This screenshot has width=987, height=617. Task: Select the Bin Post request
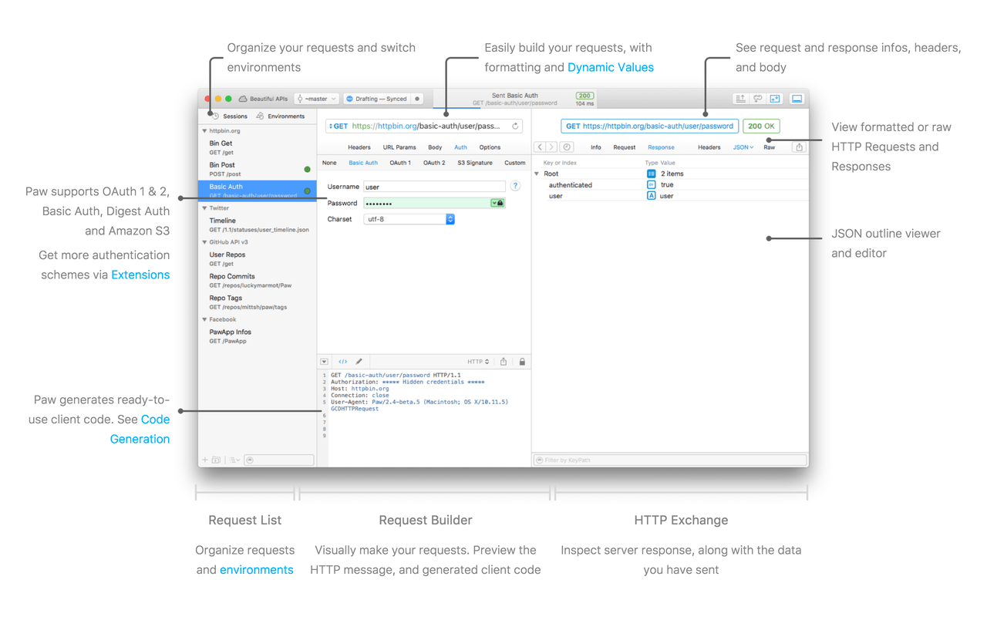(258, 169)
